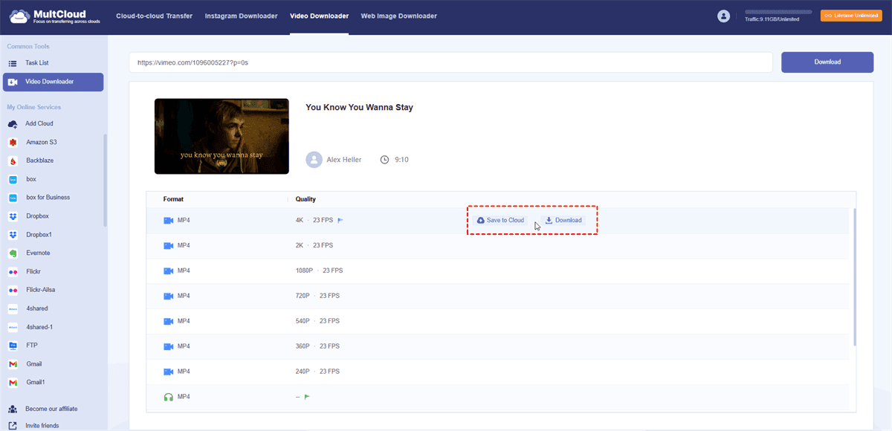Viewport: 892px width, 431px height.
Task: Switch to Cloud-to-cloud Transfer tab
Action: (x=155, y=16)
